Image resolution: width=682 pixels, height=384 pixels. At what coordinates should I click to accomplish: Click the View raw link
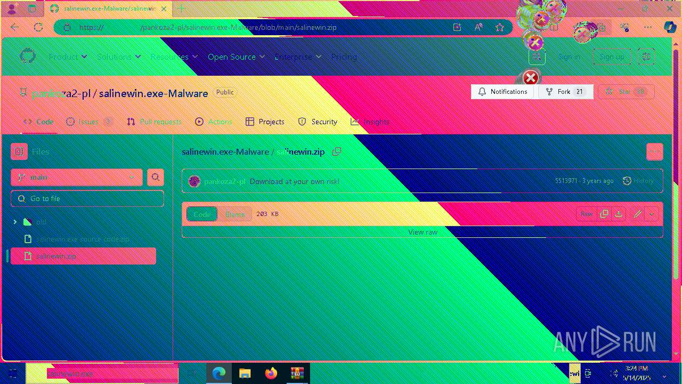click(x=423, y=232)
